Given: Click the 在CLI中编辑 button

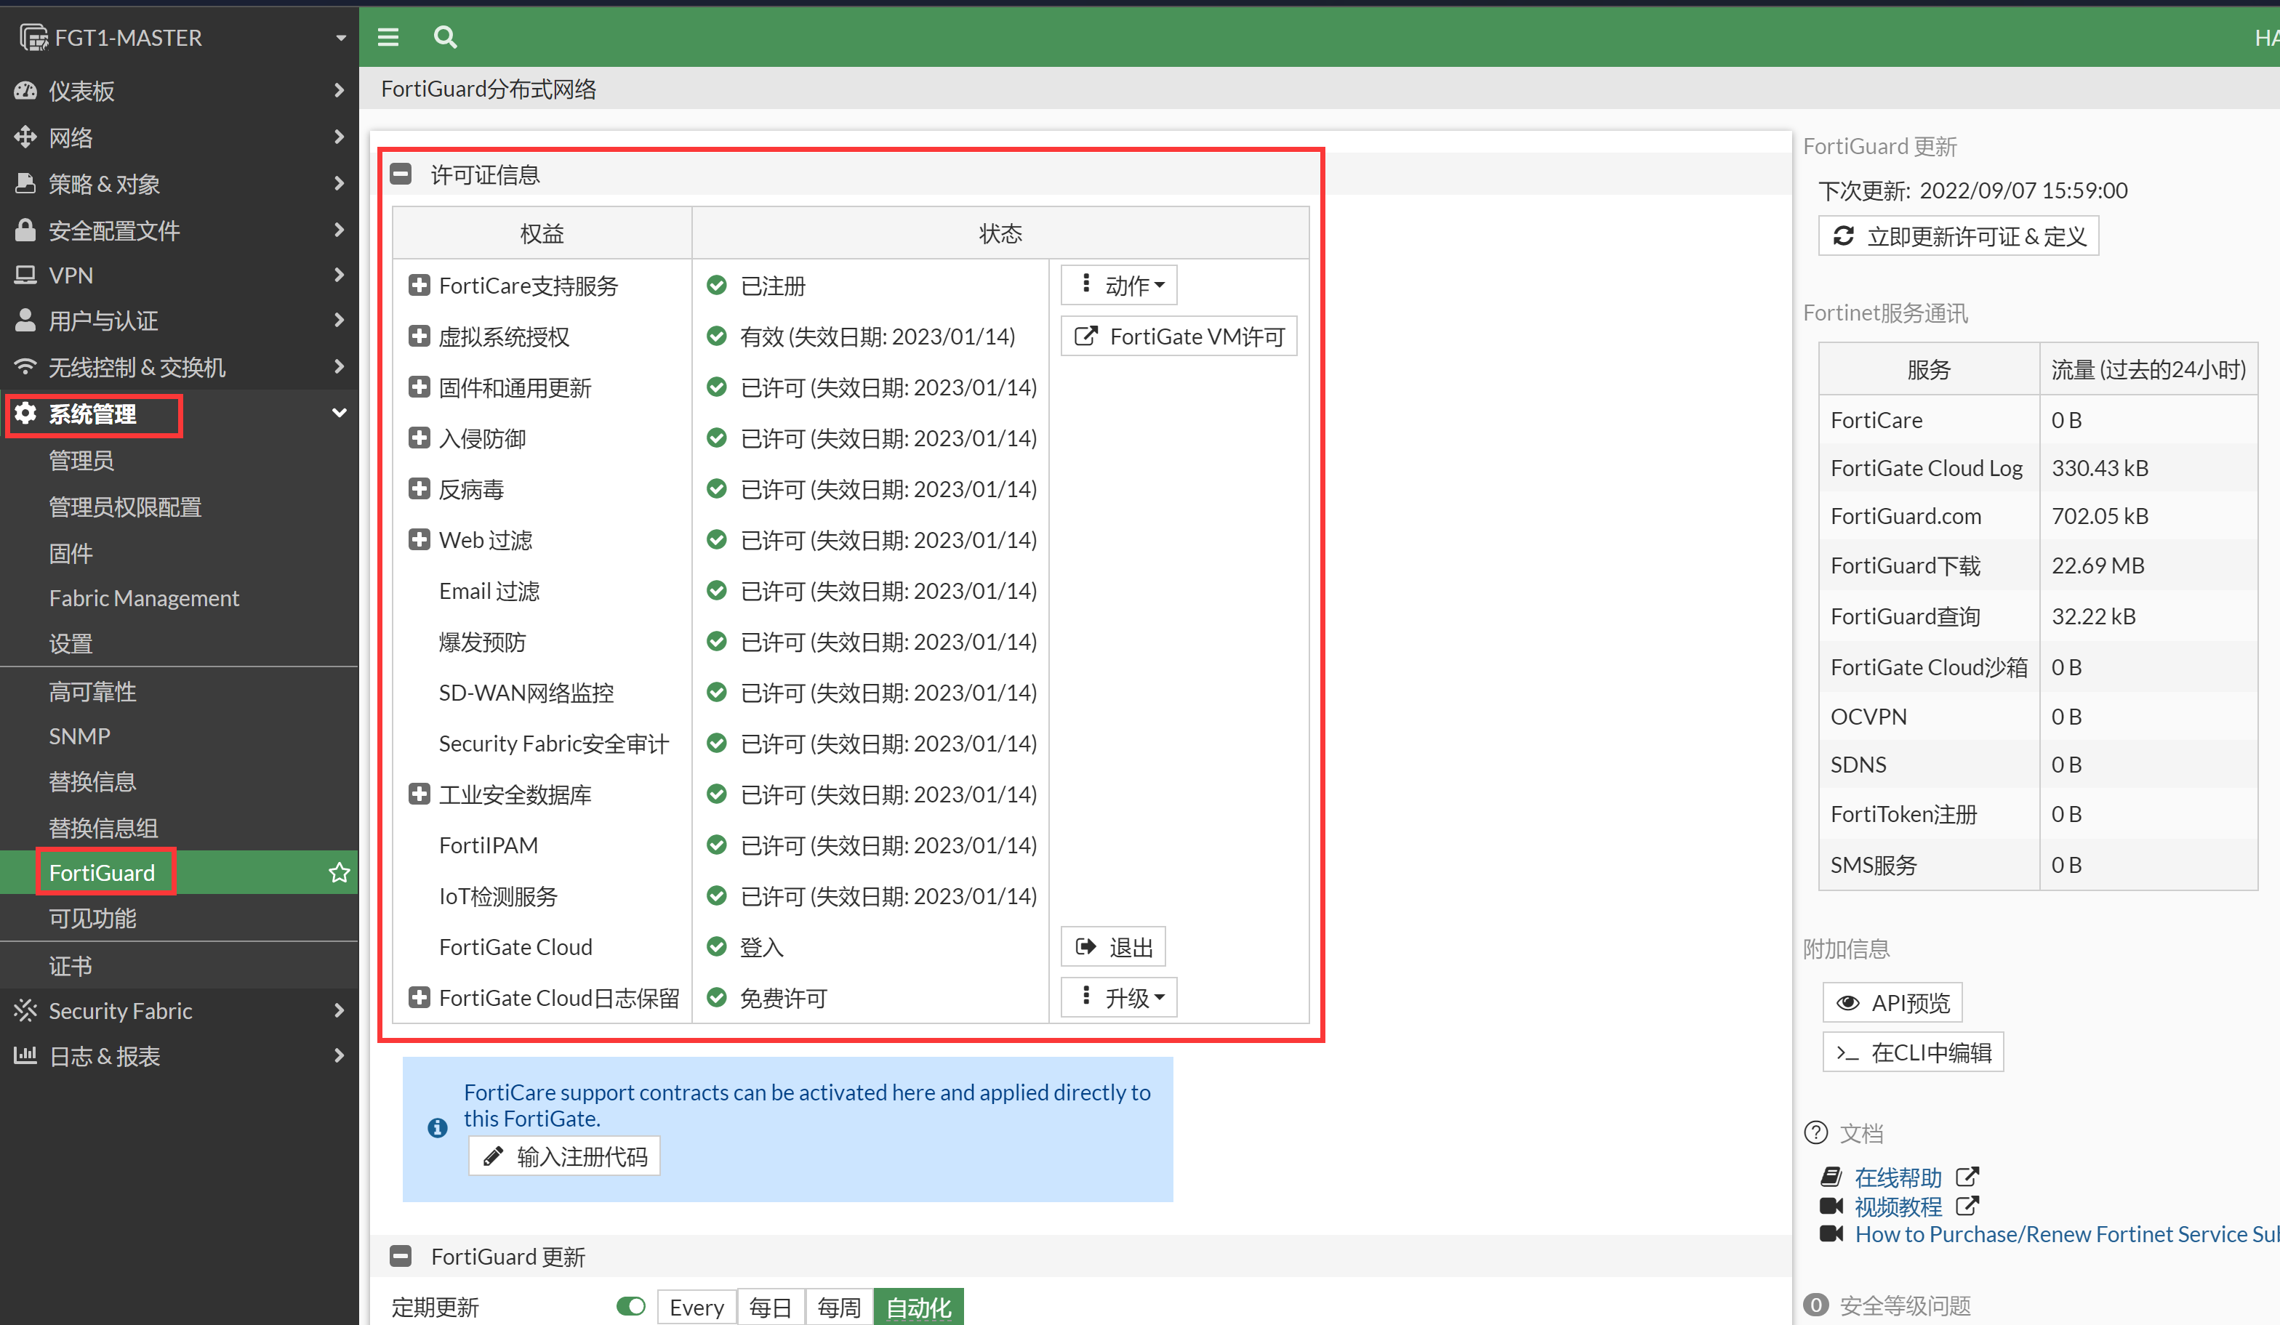Looking at the screenshot, I should (1914, 1052).
